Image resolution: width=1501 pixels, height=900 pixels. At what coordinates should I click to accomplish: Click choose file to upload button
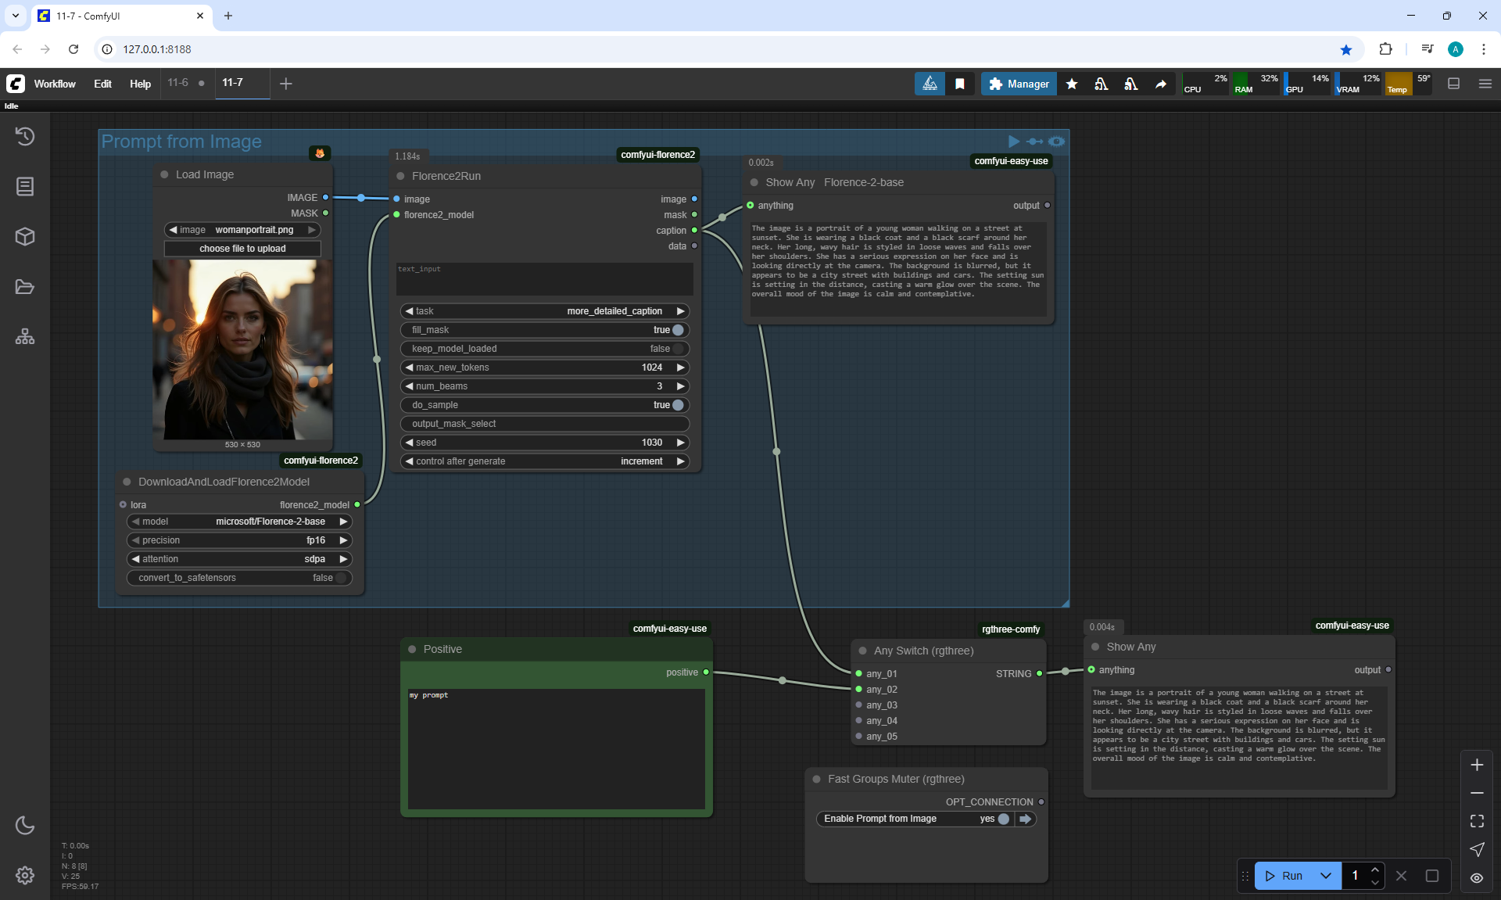242,249
